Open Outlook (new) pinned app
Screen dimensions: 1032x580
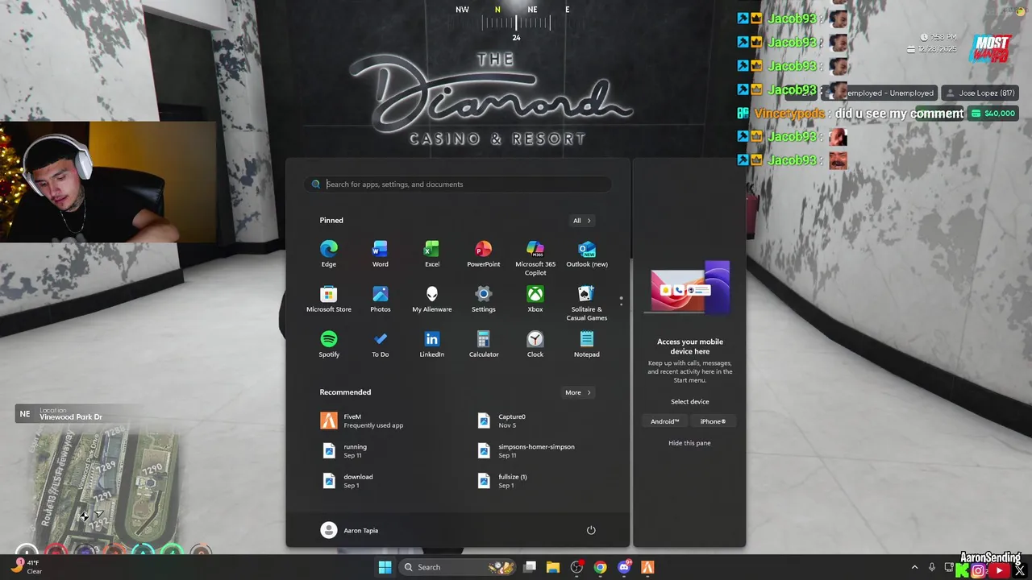[587, 254]
